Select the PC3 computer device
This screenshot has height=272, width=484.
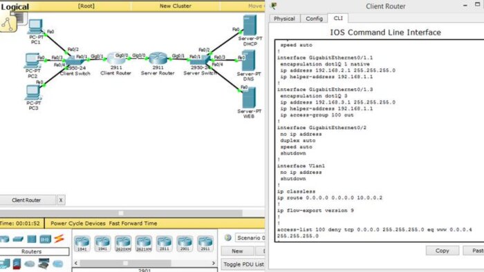32,93
